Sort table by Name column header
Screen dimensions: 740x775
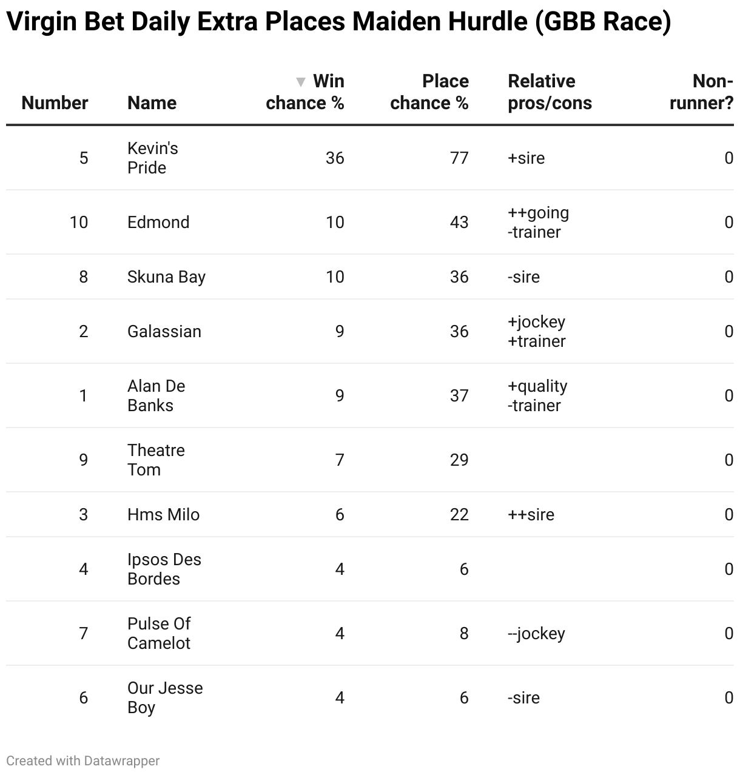pyautogui.click(x=152, y=103)
